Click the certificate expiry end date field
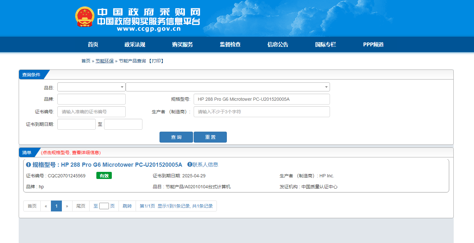474x243 pixels. [123, 124]
